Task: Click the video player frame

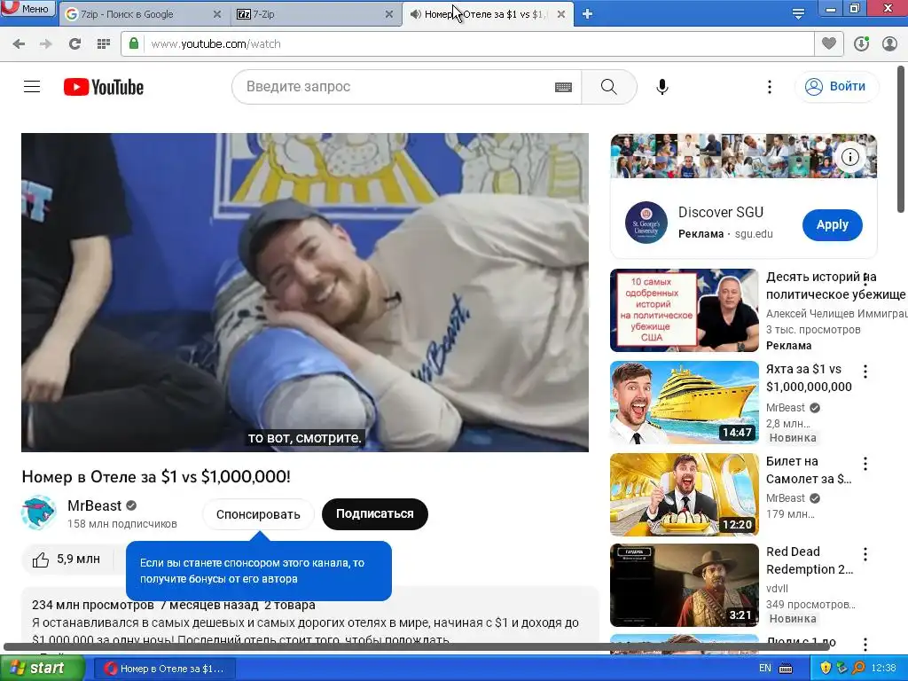Action: click(x=305, y=293)
